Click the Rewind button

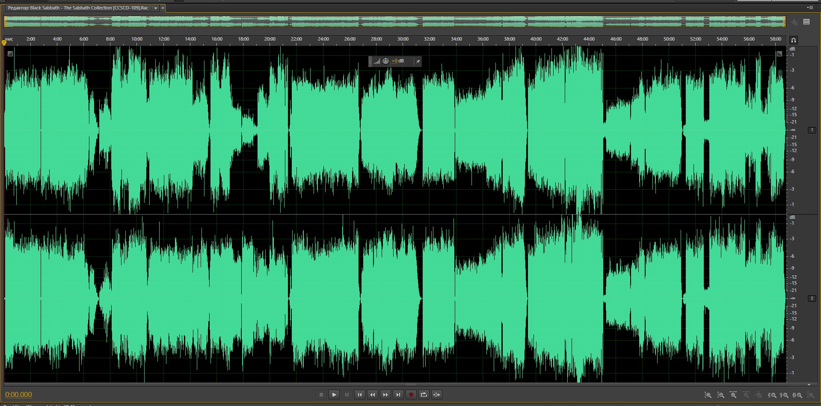point(372,394)
